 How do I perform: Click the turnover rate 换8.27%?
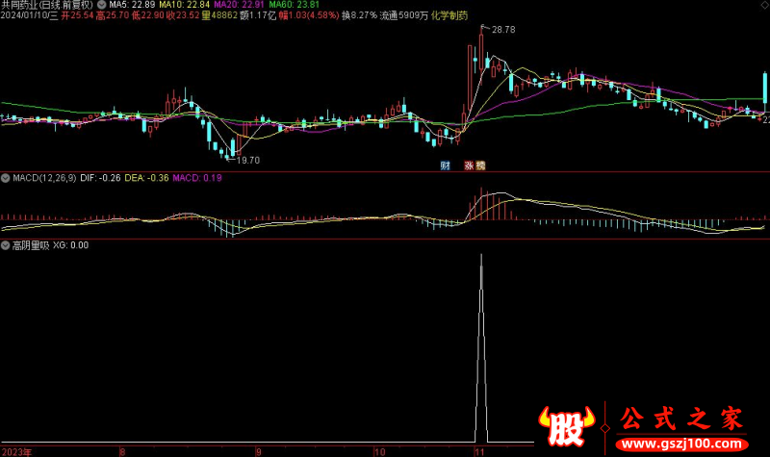[x=359, y=15]
